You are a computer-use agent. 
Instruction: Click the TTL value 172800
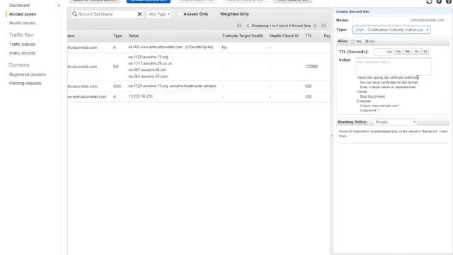pyautogui.click(x=311, y=67)
